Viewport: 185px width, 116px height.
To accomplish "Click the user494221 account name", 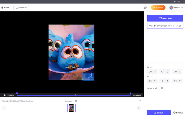I will coord(179,8).
